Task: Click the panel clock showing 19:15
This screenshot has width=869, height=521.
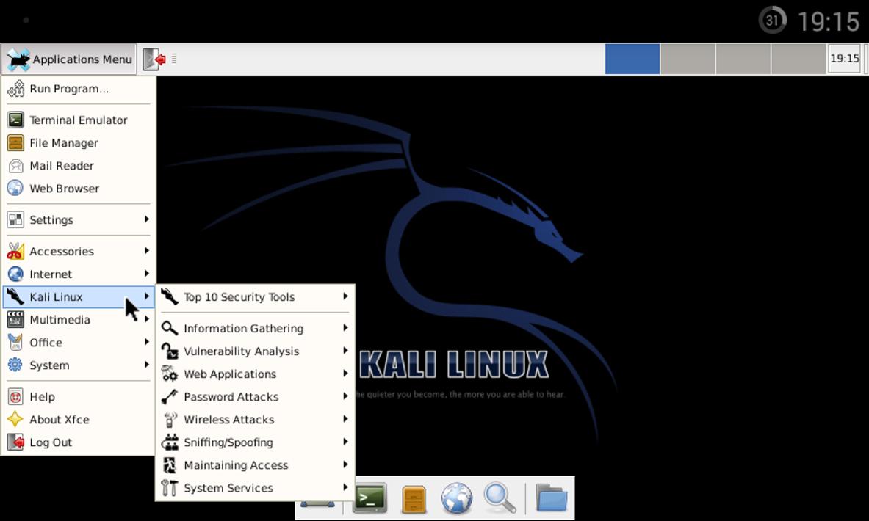Action: (845, 58)
